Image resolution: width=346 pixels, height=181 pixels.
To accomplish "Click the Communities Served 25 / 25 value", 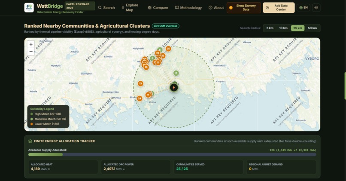I will (182, 169).
